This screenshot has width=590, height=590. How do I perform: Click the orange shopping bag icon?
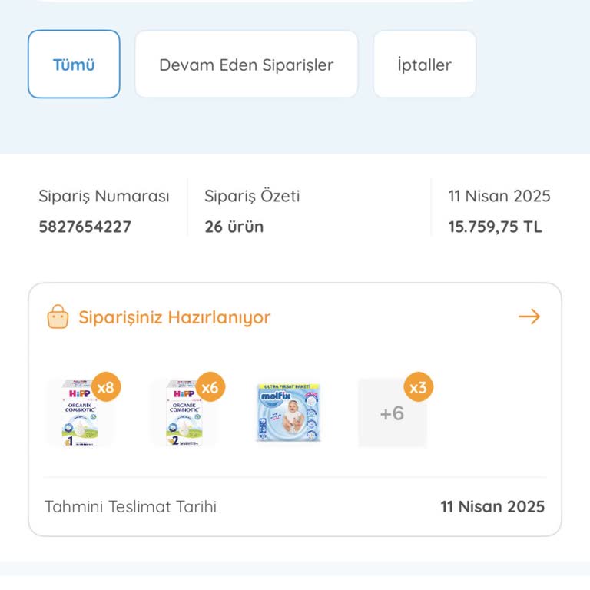[58, 317]
